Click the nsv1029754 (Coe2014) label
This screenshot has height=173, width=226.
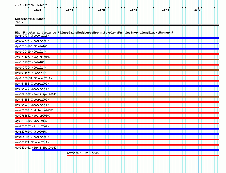tap(30, 68)
